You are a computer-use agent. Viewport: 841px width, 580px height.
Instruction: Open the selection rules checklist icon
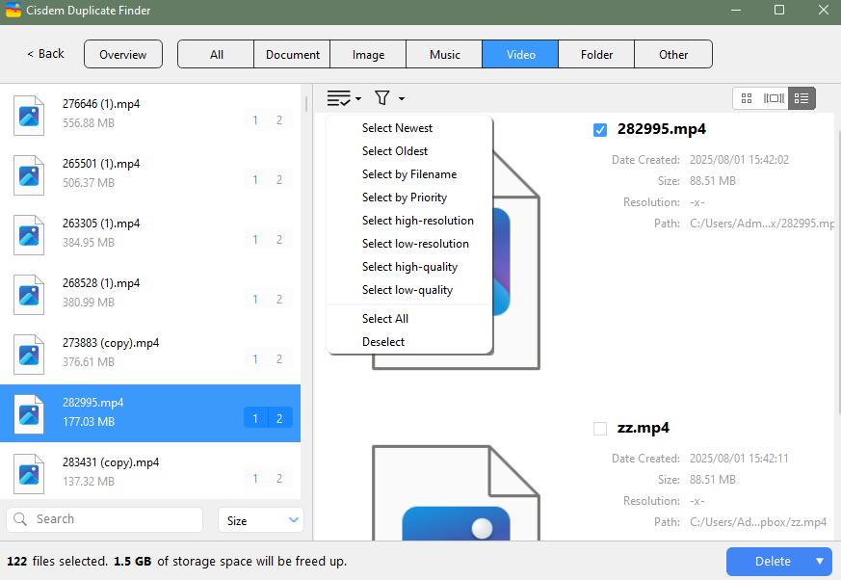(x=338, y=98)
